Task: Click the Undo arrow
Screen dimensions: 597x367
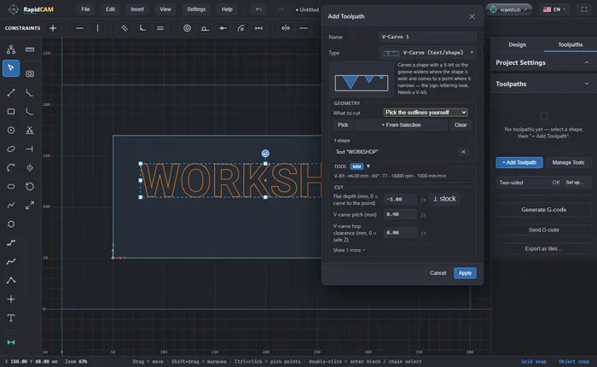Action: tap(259, 9)
